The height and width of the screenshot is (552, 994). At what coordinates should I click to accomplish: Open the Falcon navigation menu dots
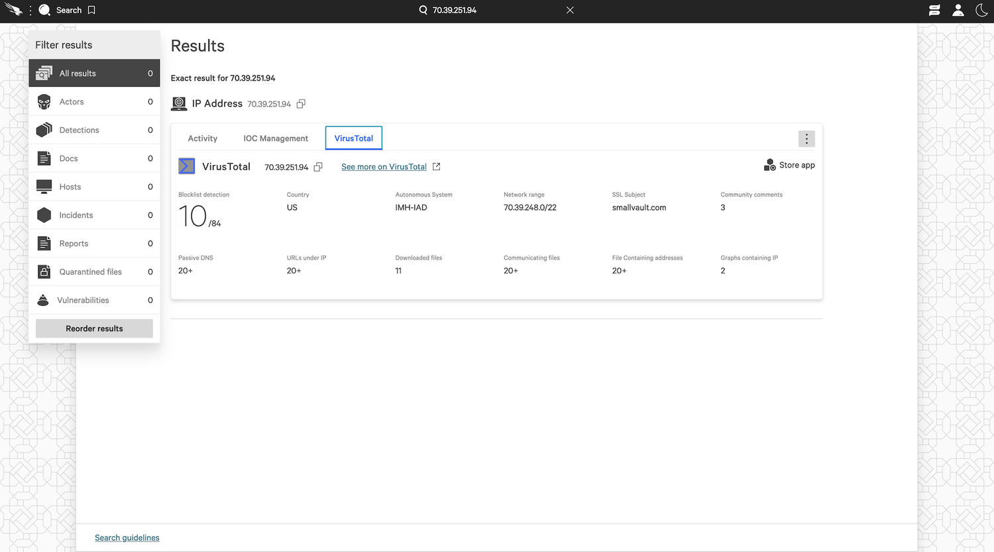pos(29,10)
